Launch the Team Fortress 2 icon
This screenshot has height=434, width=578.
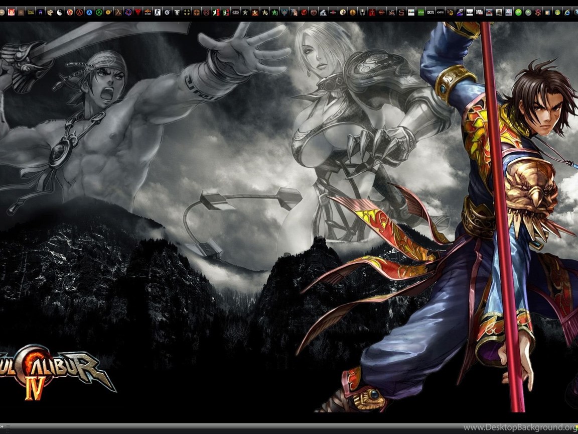197,13
